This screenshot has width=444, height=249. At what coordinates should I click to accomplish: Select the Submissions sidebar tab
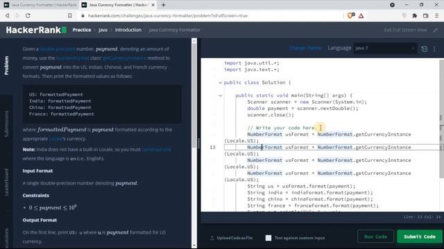6,124
